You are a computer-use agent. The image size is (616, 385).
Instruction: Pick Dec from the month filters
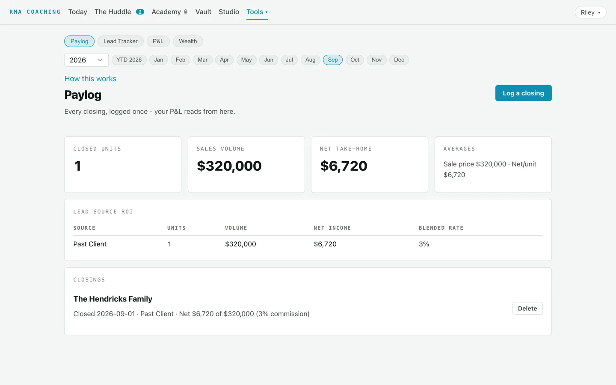(x=399, y=60)
